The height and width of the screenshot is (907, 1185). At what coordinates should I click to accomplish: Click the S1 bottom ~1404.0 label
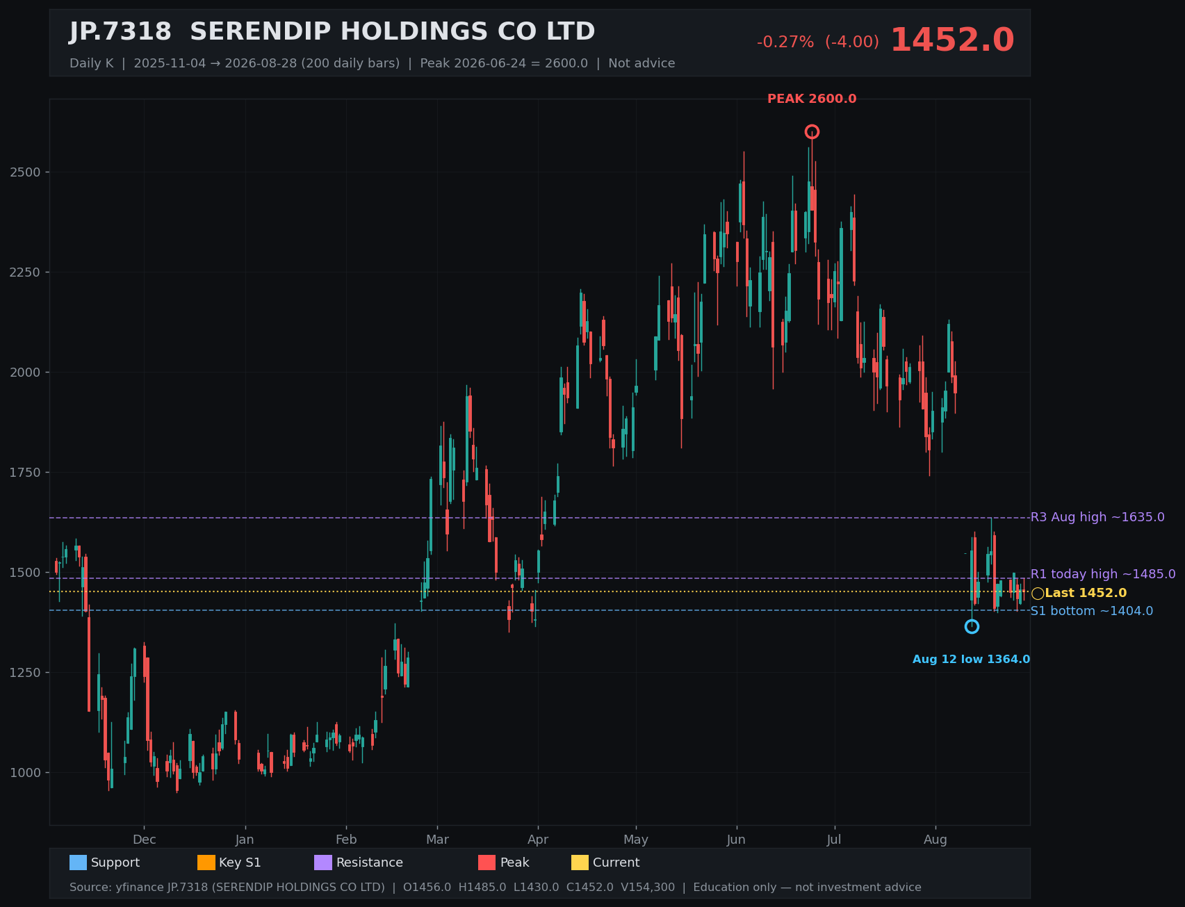(x=1092, y=612)
